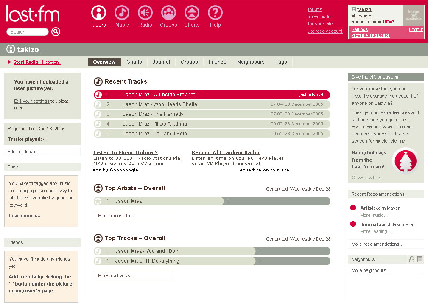Open the forums link
Screen dimensions: 428x303
pyautogui.click(x=315, y=10)
